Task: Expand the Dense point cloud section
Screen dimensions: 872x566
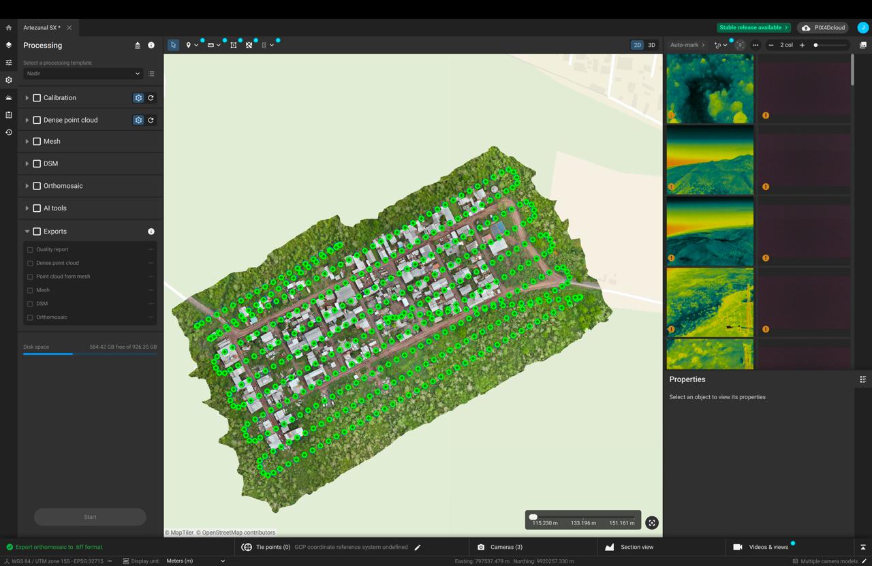Action: (27, 120)
